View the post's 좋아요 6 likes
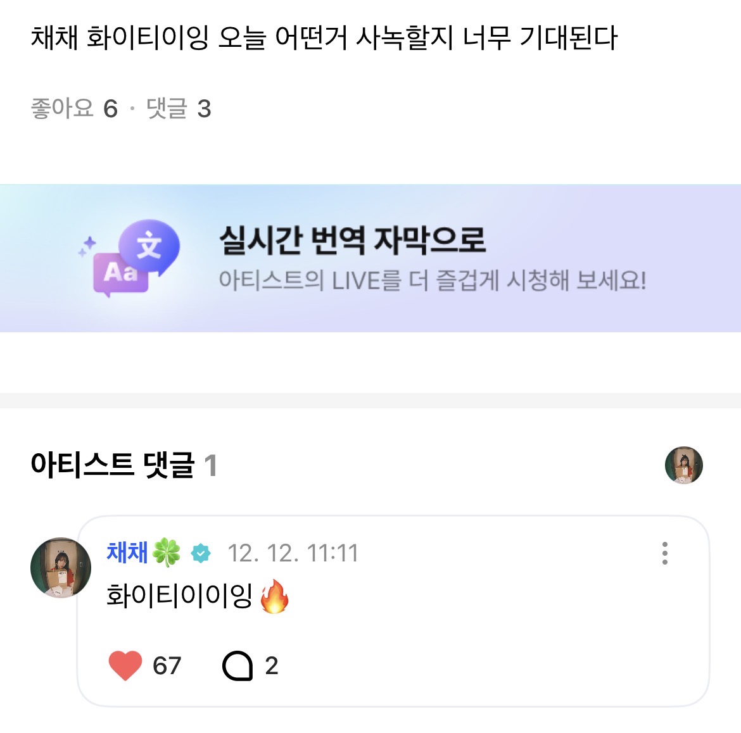The width and height of the screenshot is (741, 733). coord(74,109)
